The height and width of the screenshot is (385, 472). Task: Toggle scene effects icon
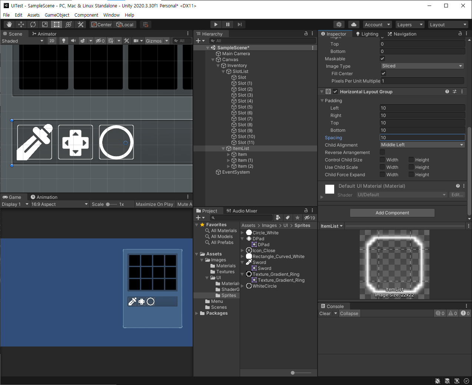83,41
